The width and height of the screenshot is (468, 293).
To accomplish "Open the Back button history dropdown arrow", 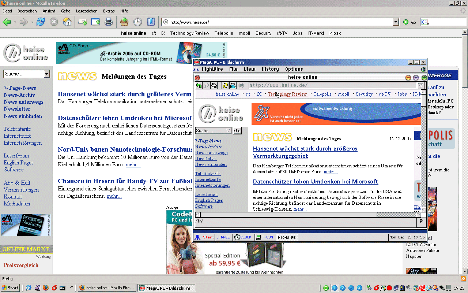I will pyautogui.click(x=15, y=22).
